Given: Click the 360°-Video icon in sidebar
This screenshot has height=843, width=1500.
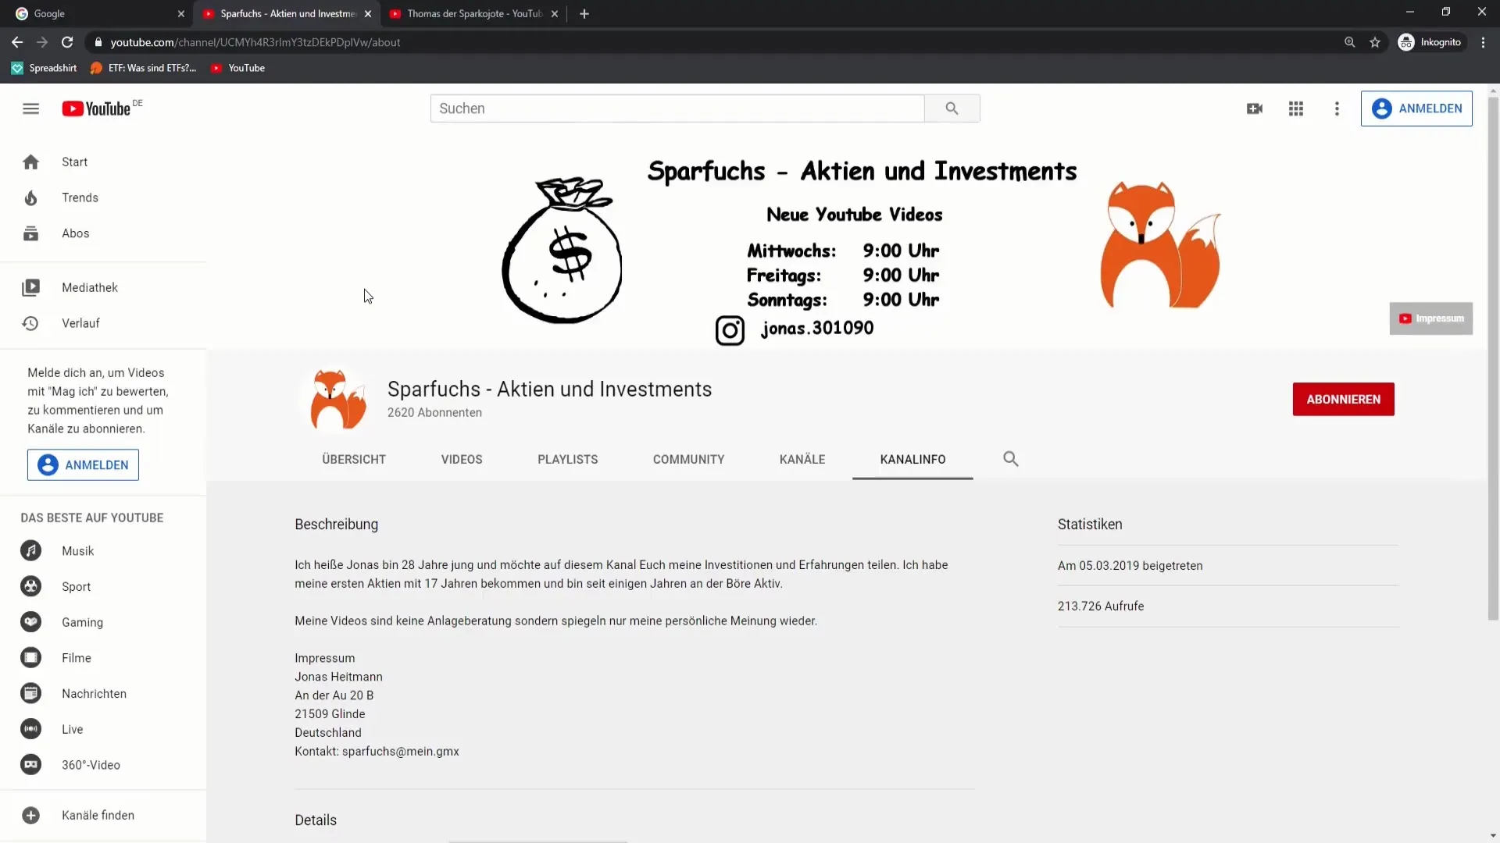Looking at the screenshot, I should (x=30, y=765).
